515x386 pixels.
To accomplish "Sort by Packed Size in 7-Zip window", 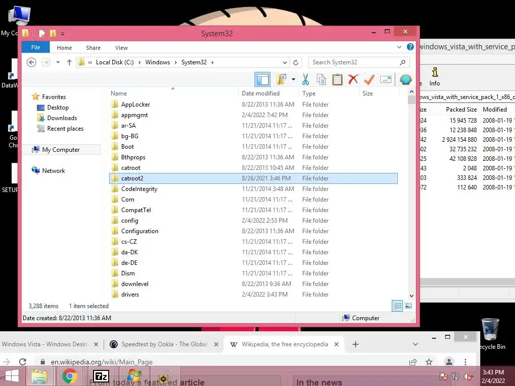I will point(461,110).
